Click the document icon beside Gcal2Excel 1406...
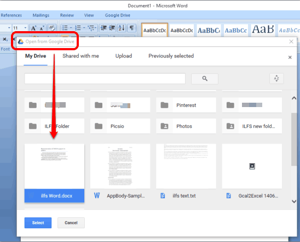The image size is (300, 242). (x=228, y=196)
